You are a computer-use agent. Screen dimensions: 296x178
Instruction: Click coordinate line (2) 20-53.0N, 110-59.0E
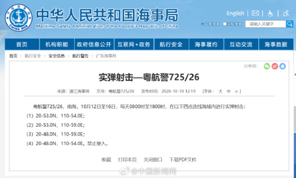coord(56,125)
